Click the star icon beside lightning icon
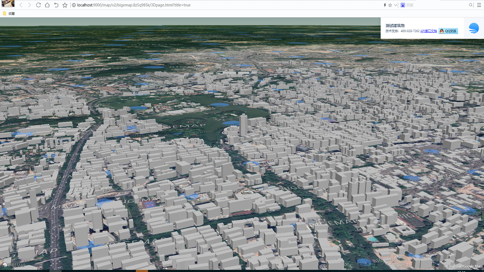Image resolution: width=484 pixels, height=272 pixels. (x=390, y=5)
